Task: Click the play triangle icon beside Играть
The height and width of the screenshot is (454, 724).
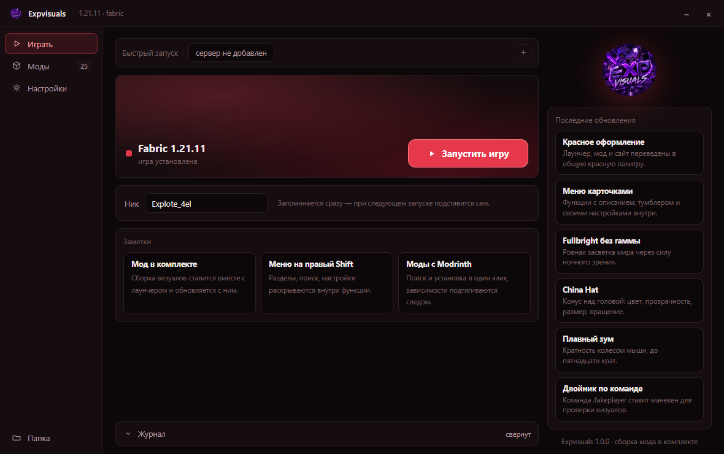Action: [17, 44]
